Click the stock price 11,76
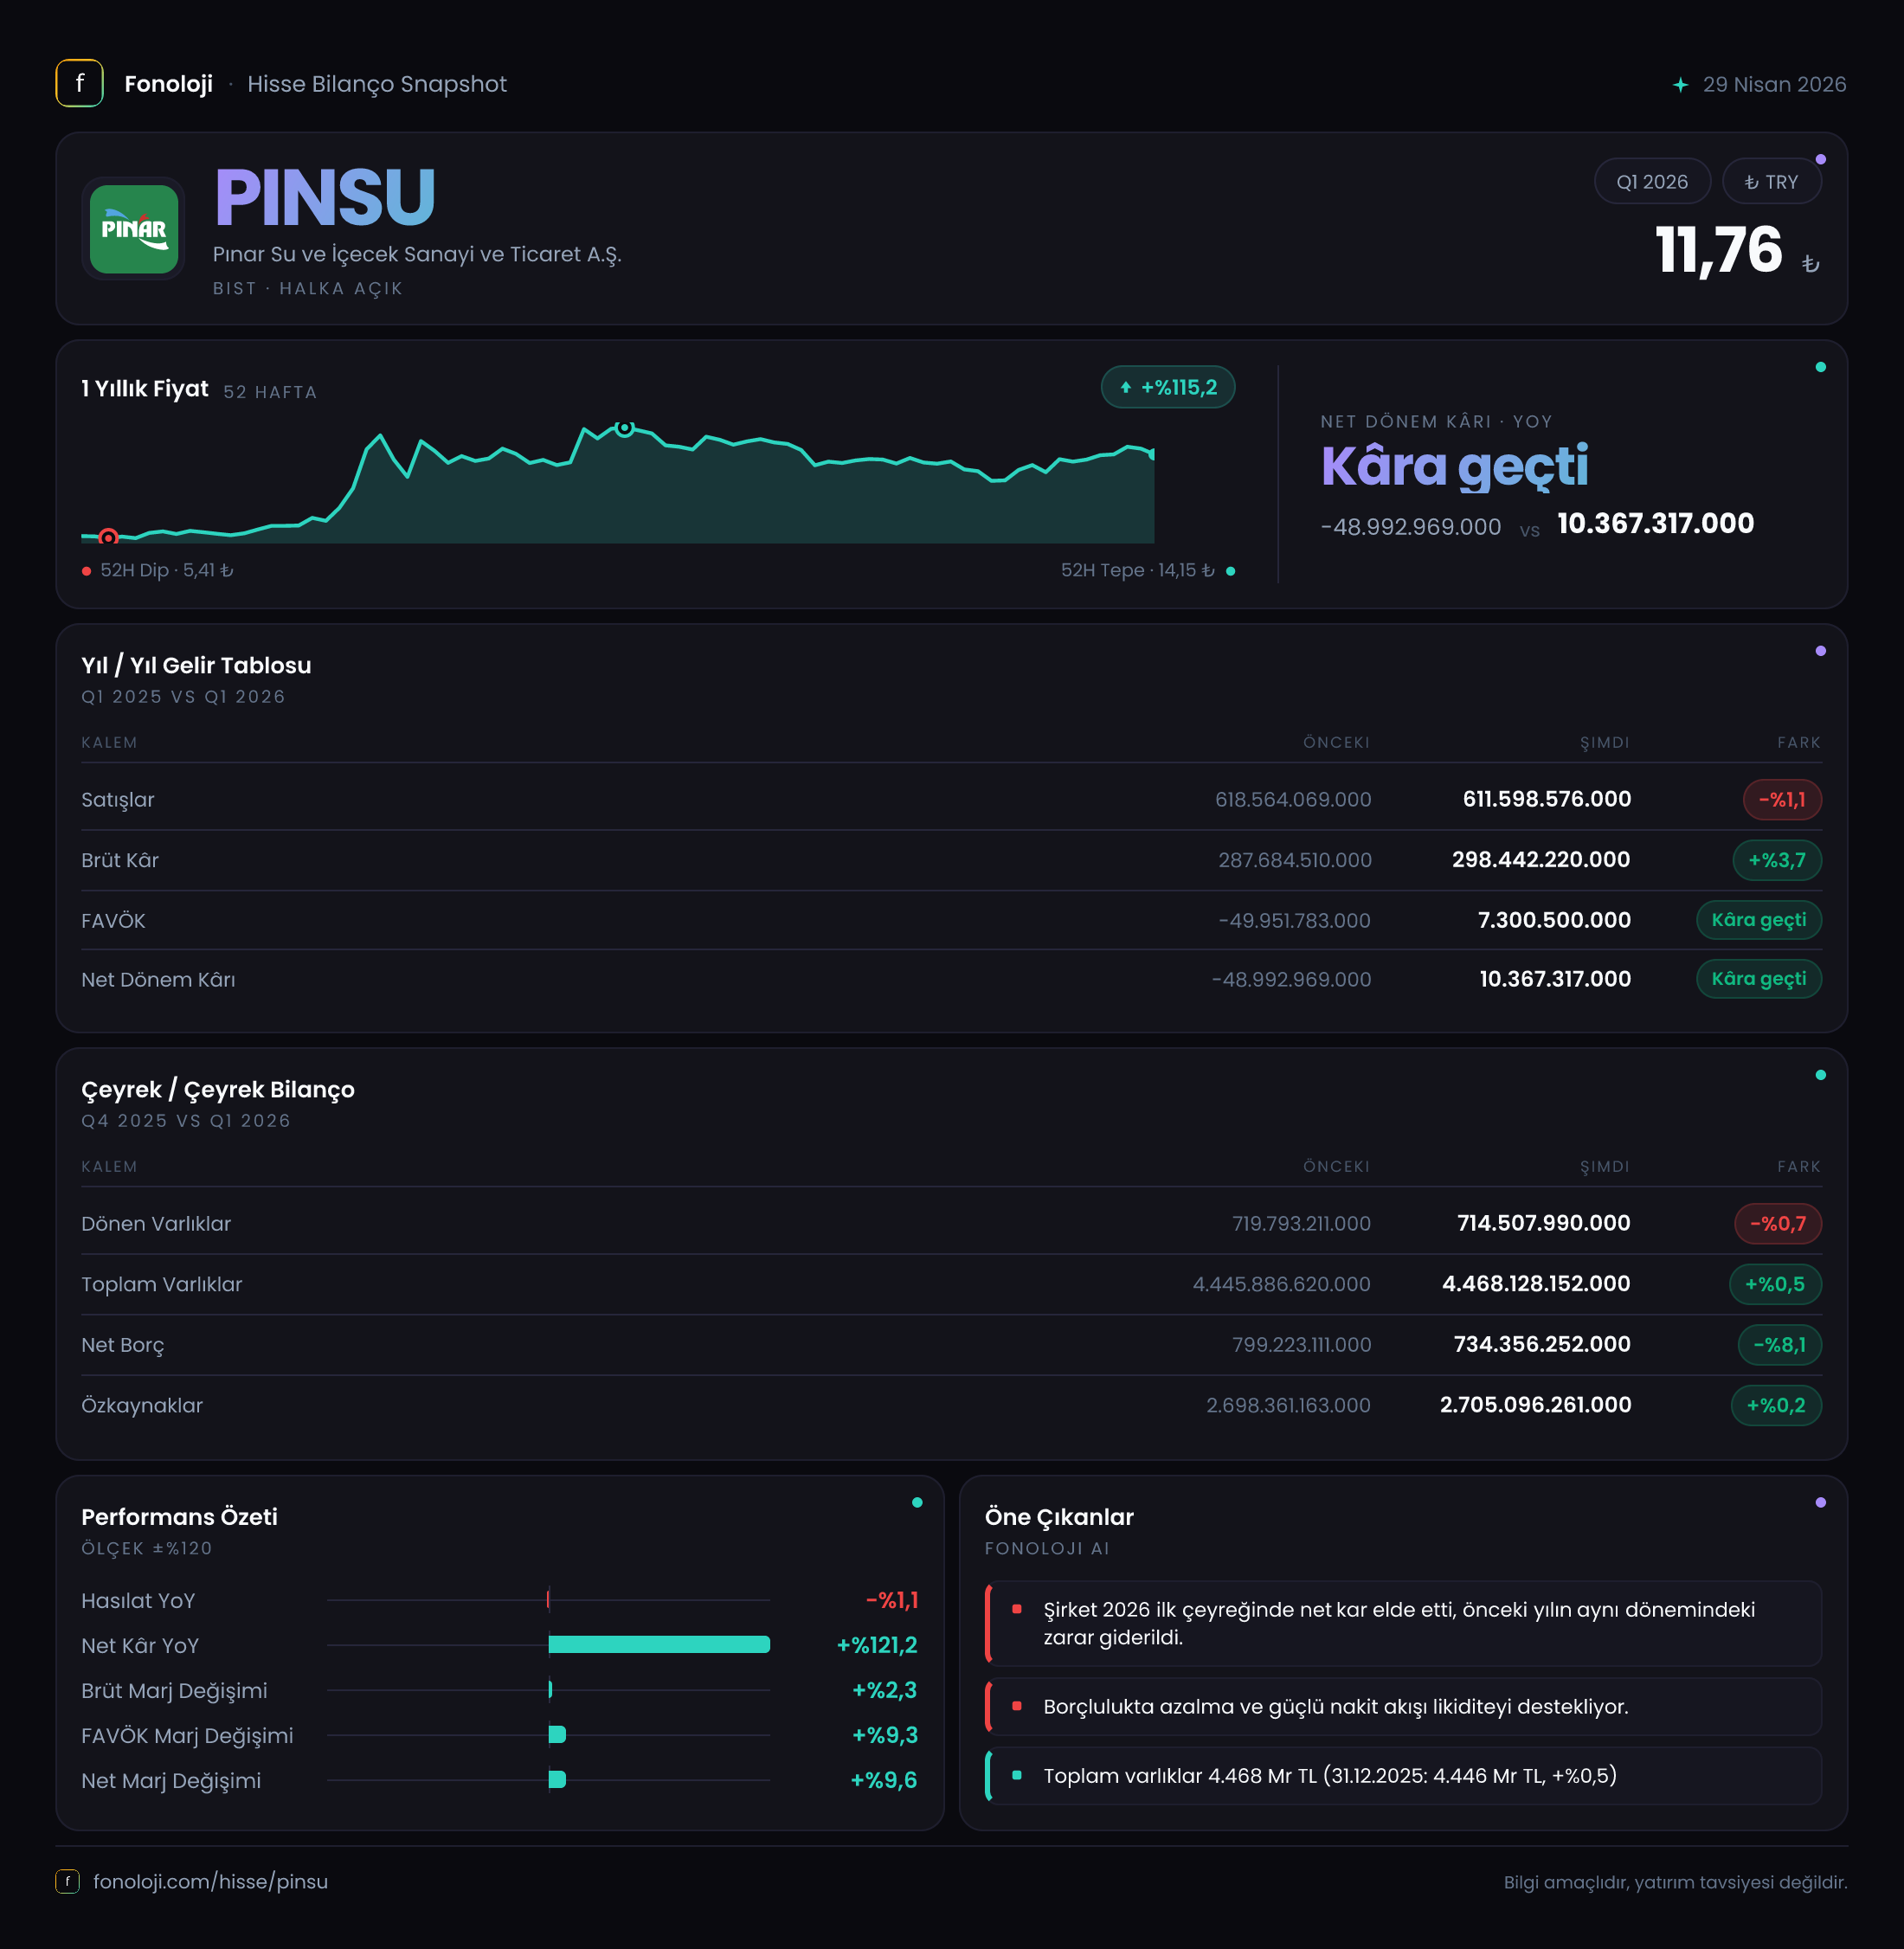 tap(1718, 250)
